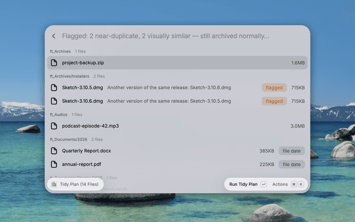Click the 1.6MB size value
Image resolution: width=355 pixels, height=222 pixels.
[x=298, y=63]
